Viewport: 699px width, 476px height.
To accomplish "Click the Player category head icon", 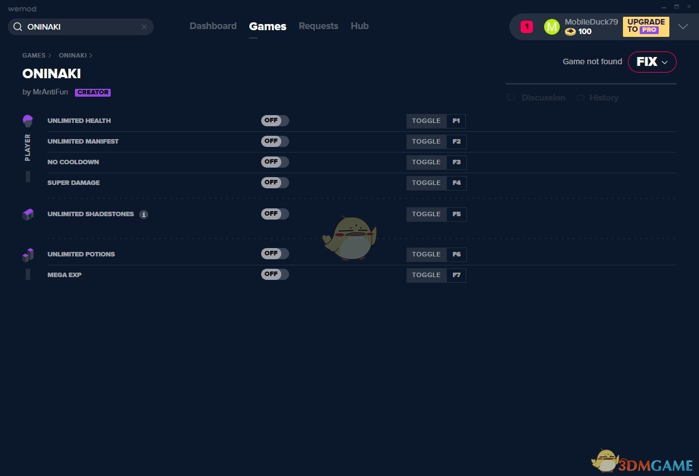I will (28, 121).
